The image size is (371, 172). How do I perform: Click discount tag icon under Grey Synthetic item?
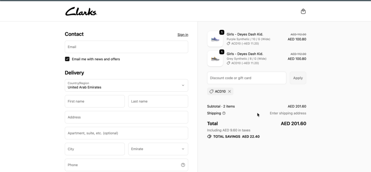(x=228, y=63)
